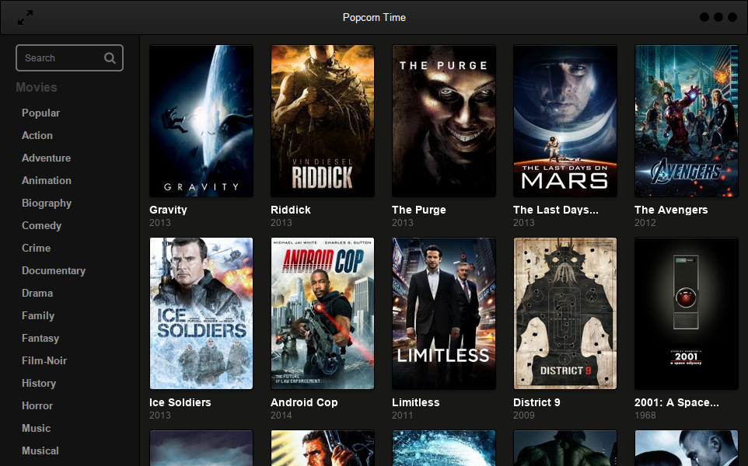Click the rightmost window control dot

click(732, 16)
